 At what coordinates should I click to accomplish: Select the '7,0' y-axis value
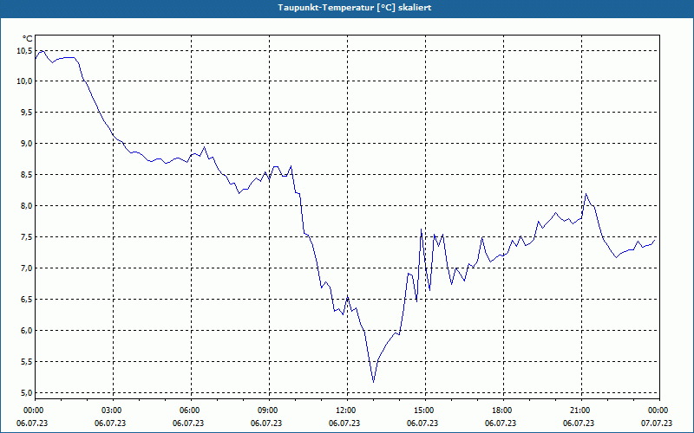pos(26,268)
